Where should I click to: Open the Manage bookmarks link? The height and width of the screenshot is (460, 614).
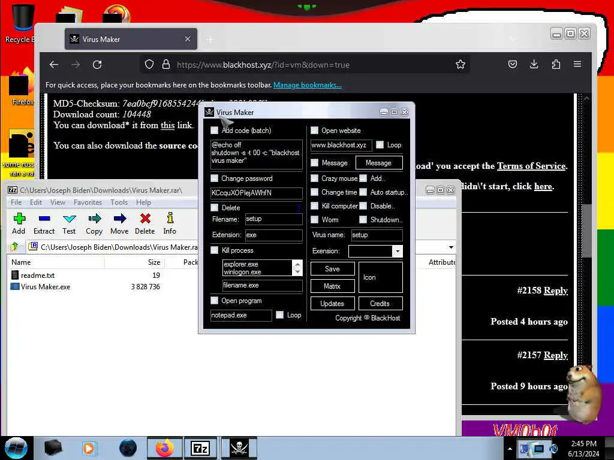pos(308,85)
